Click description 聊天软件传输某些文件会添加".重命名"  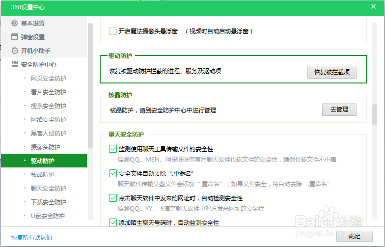[x=224, y=184]
